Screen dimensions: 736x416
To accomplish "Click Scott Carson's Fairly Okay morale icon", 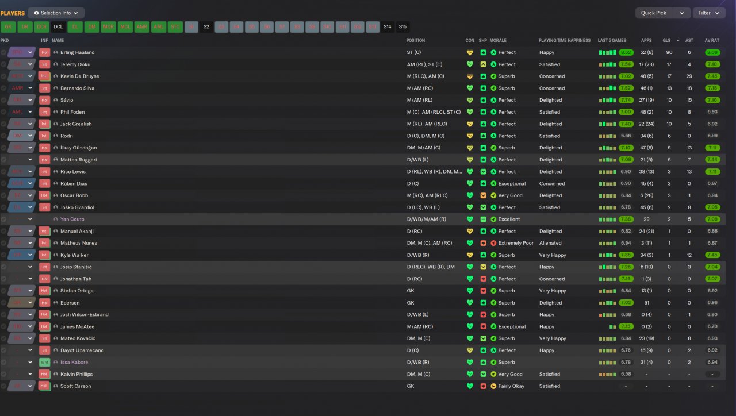I will tap(493, 386).
